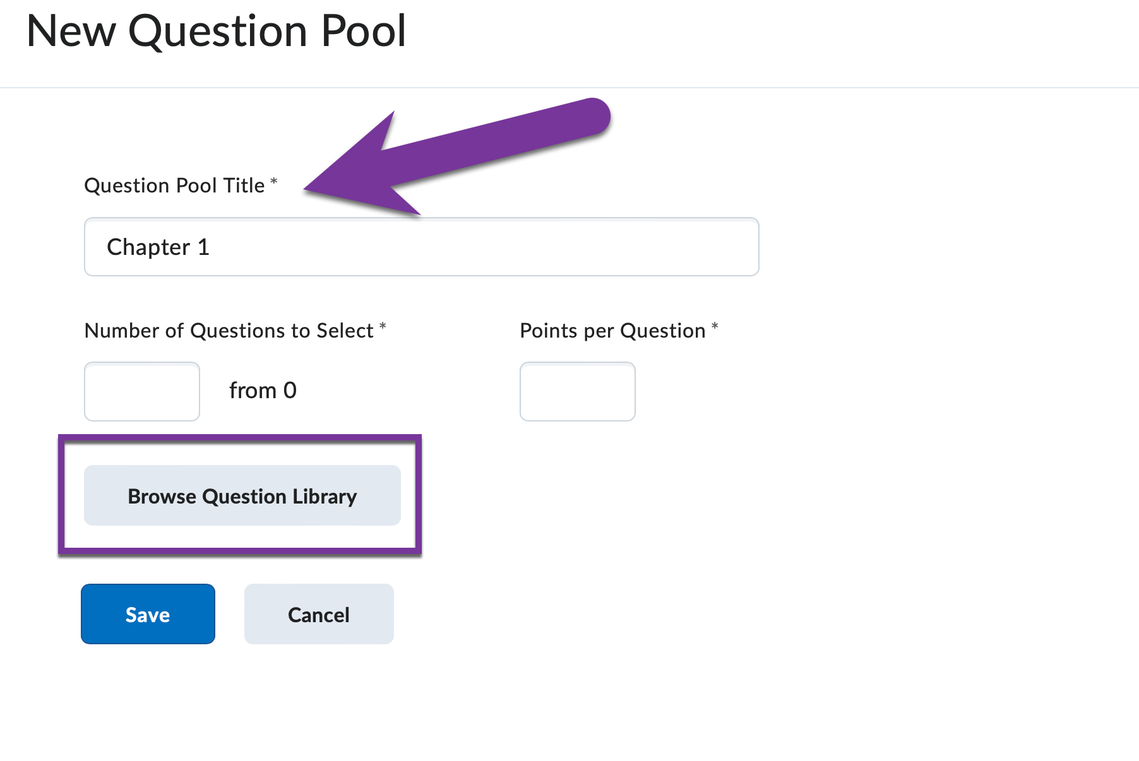Open Browse Question Library
1139x761 pixels.
pos(242,496)
